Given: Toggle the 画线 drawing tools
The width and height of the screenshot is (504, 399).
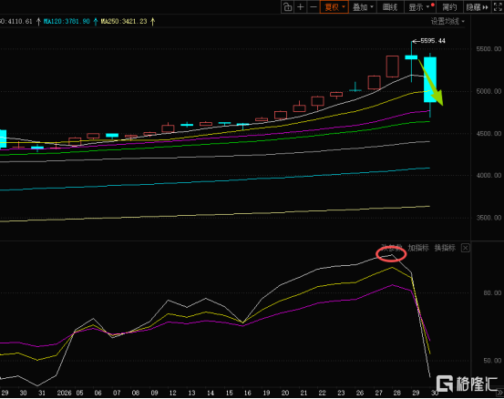Looking at the screenshot, I should pos(390,6).
